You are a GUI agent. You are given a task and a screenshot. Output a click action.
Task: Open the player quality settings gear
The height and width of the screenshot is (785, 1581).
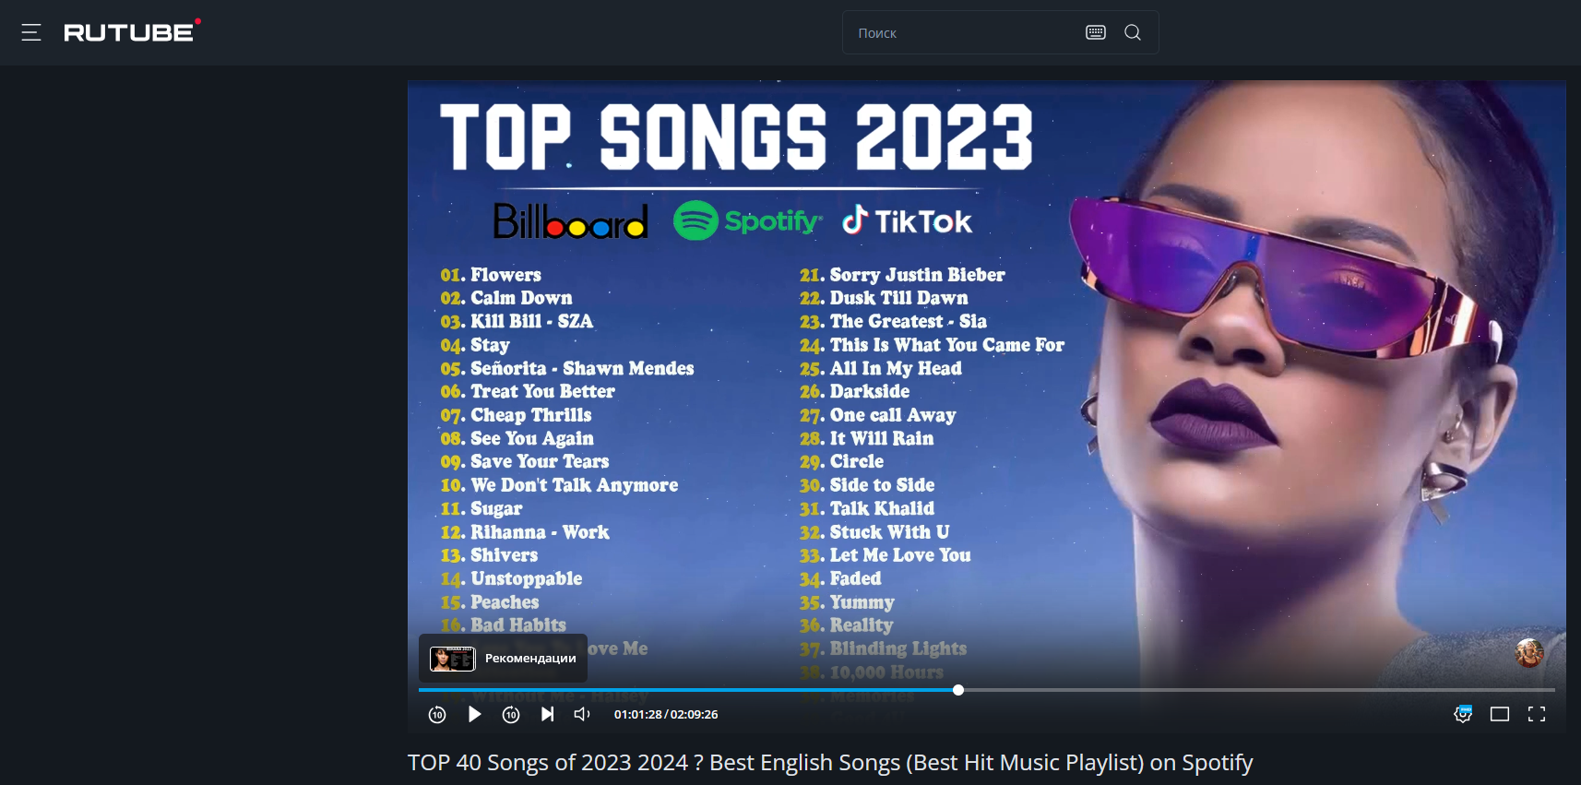1463,714
